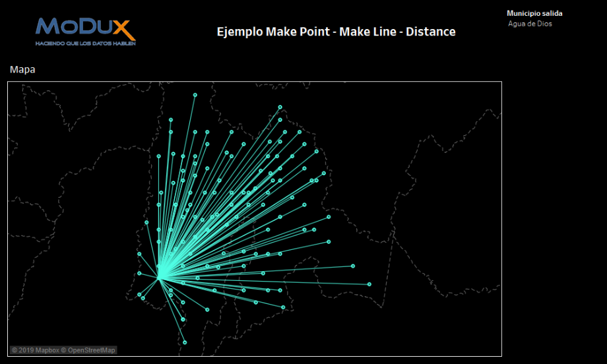Select the origin point where all lines converge
The height and width of the screenshot is (364, 607).
tap(160, 277)
